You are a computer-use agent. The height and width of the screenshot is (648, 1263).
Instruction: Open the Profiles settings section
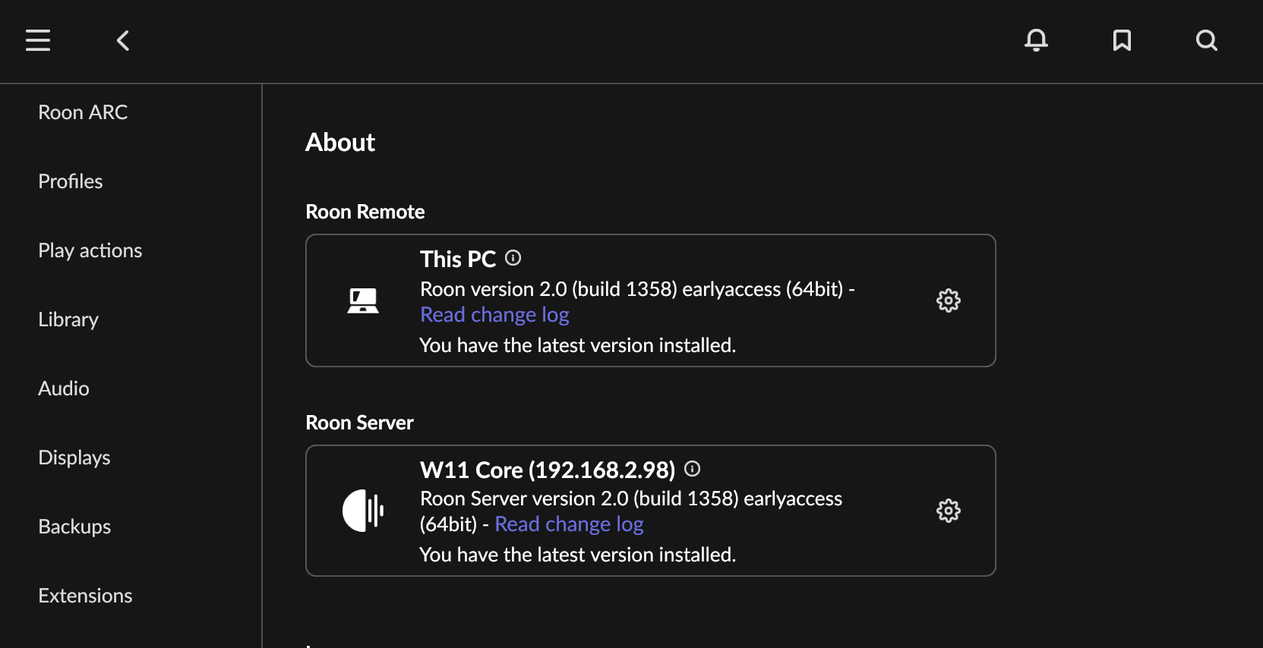coord(71,181)
